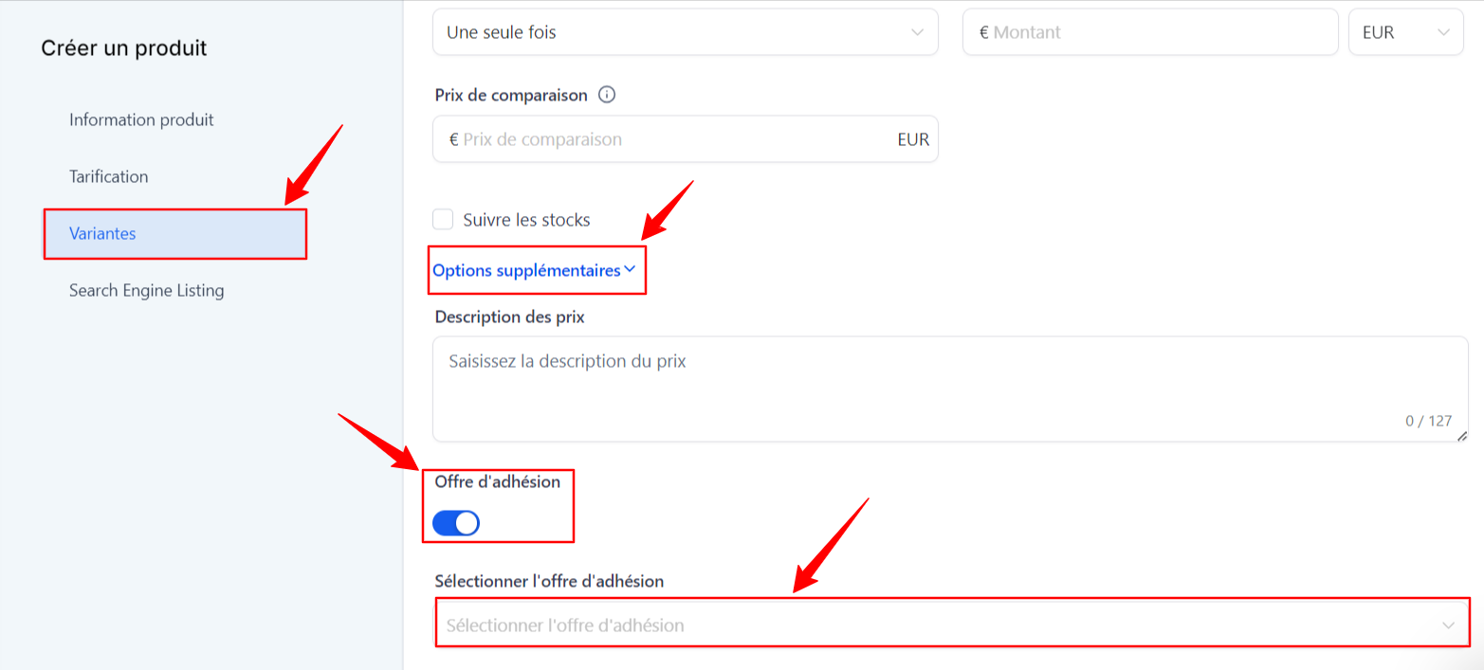Click the Description des prix text area
Image resolution: width=1484 pixels, height=670 pixels.
tap(950, 389)
